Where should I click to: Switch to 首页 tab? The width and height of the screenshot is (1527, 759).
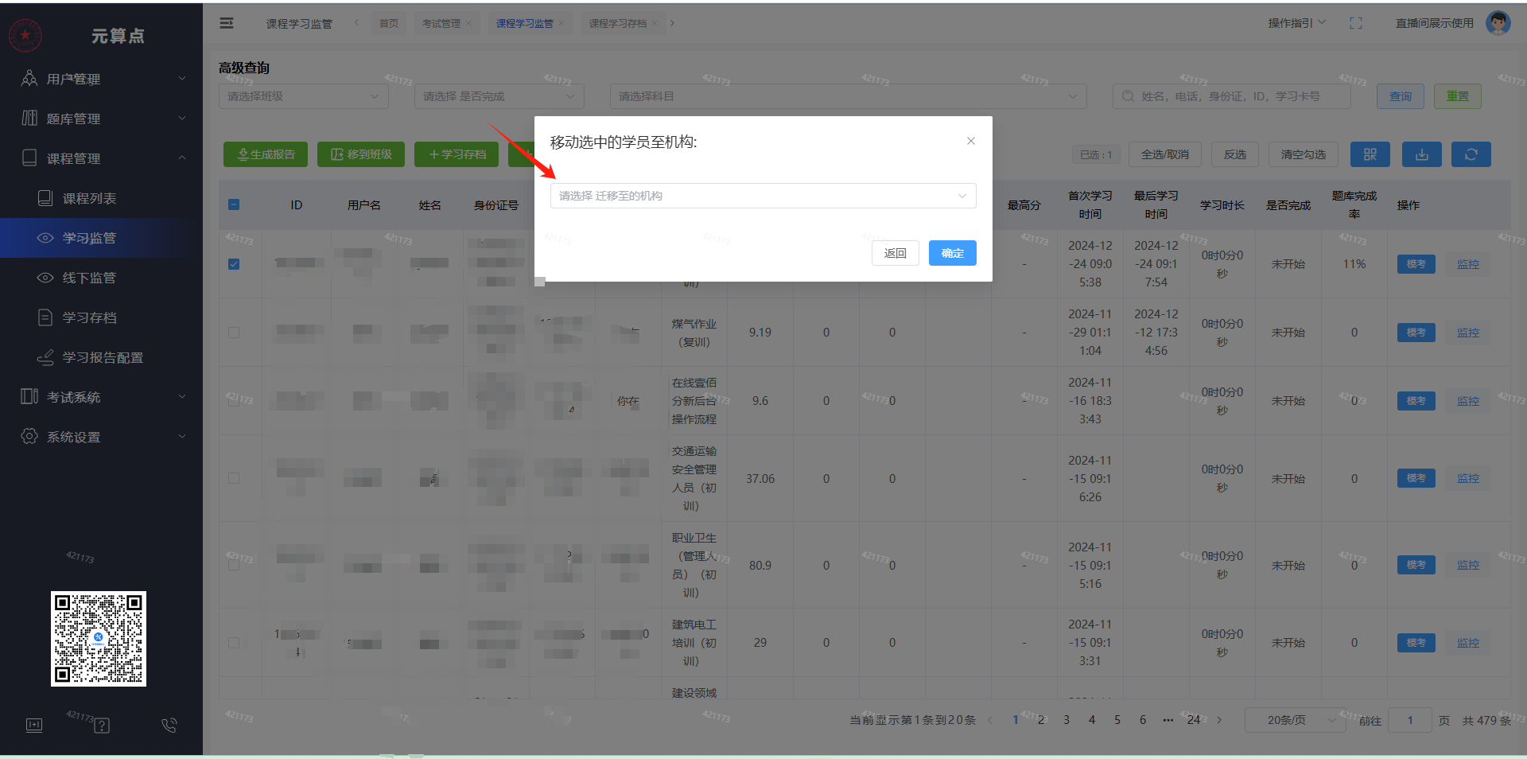(389, 23)
